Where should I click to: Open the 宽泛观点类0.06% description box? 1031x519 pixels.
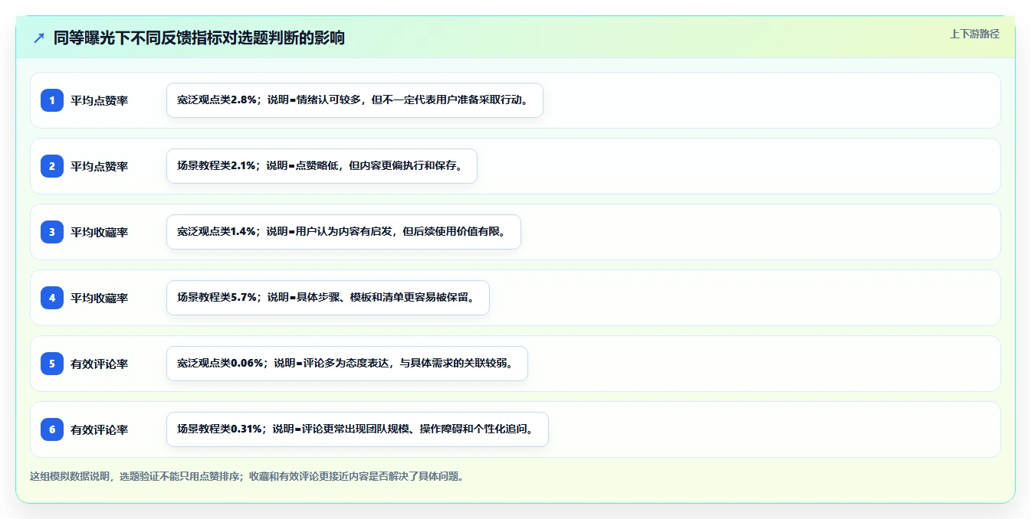(x=347, y=364)
